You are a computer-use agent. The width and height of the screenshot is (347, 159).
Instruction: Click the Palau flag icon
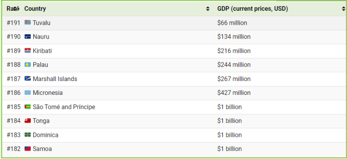(x=28, y=65)
